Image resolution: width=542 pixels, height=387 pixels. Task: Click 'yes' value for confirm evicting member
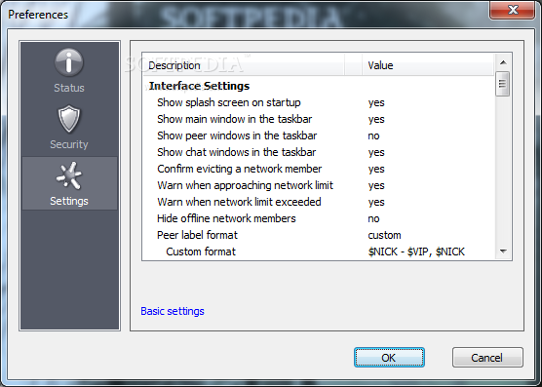click(x=376, y=170)
